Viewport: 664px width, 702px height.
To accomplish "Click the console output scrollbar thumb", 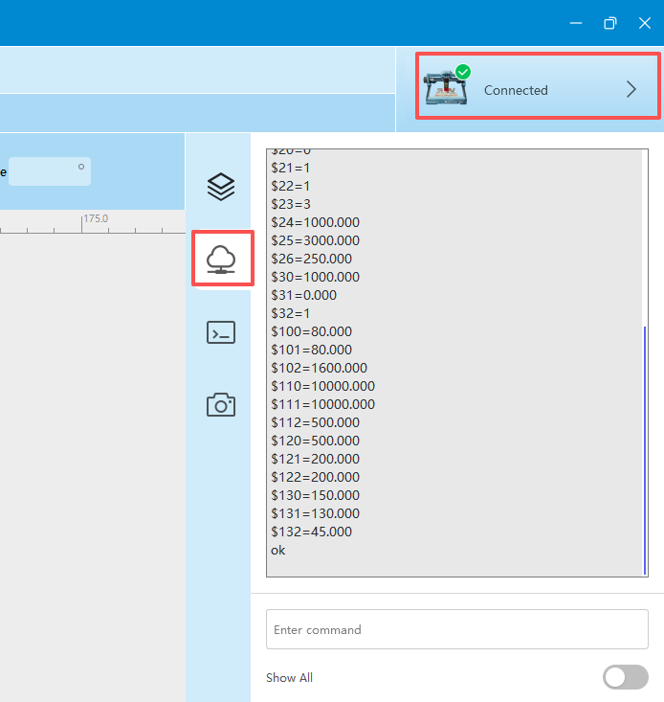I will [x=645, y=450].
